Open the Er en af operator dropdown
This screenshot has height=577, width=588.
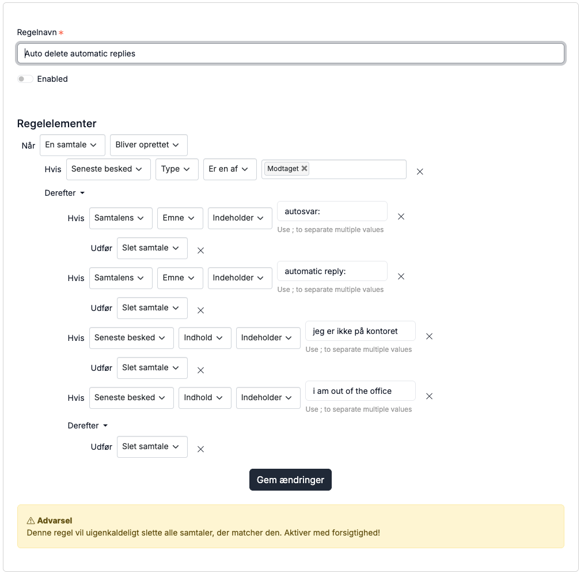pos(230,169)
